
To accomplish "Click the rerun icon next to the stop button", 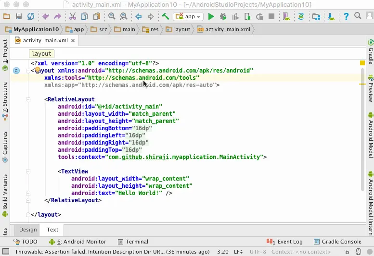I will 259,16.
